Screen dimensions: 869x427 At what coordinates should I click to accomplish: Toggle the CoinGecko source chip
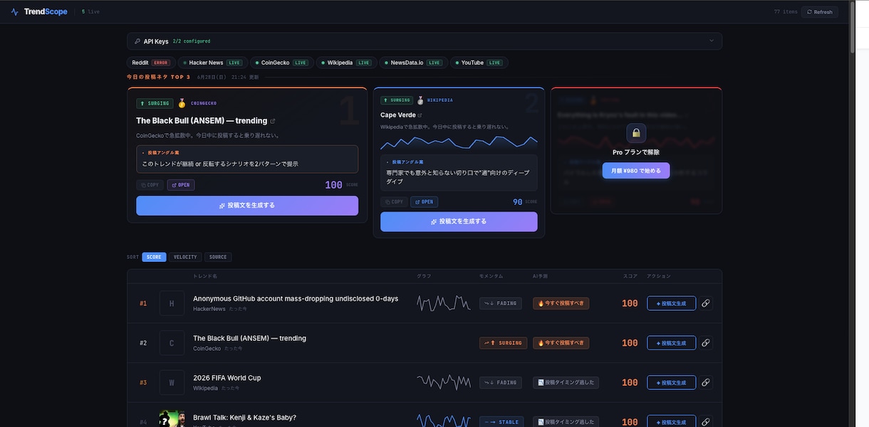click(x=281, y=63)
